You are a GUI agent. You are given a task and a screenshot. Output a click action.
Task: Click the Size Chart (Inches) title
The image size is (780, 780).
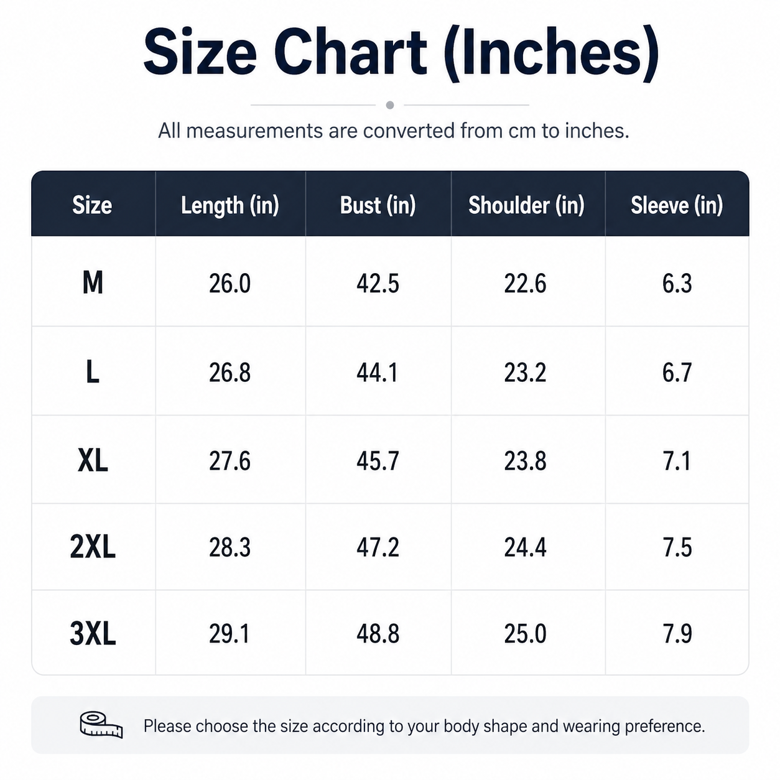[401, 52]
